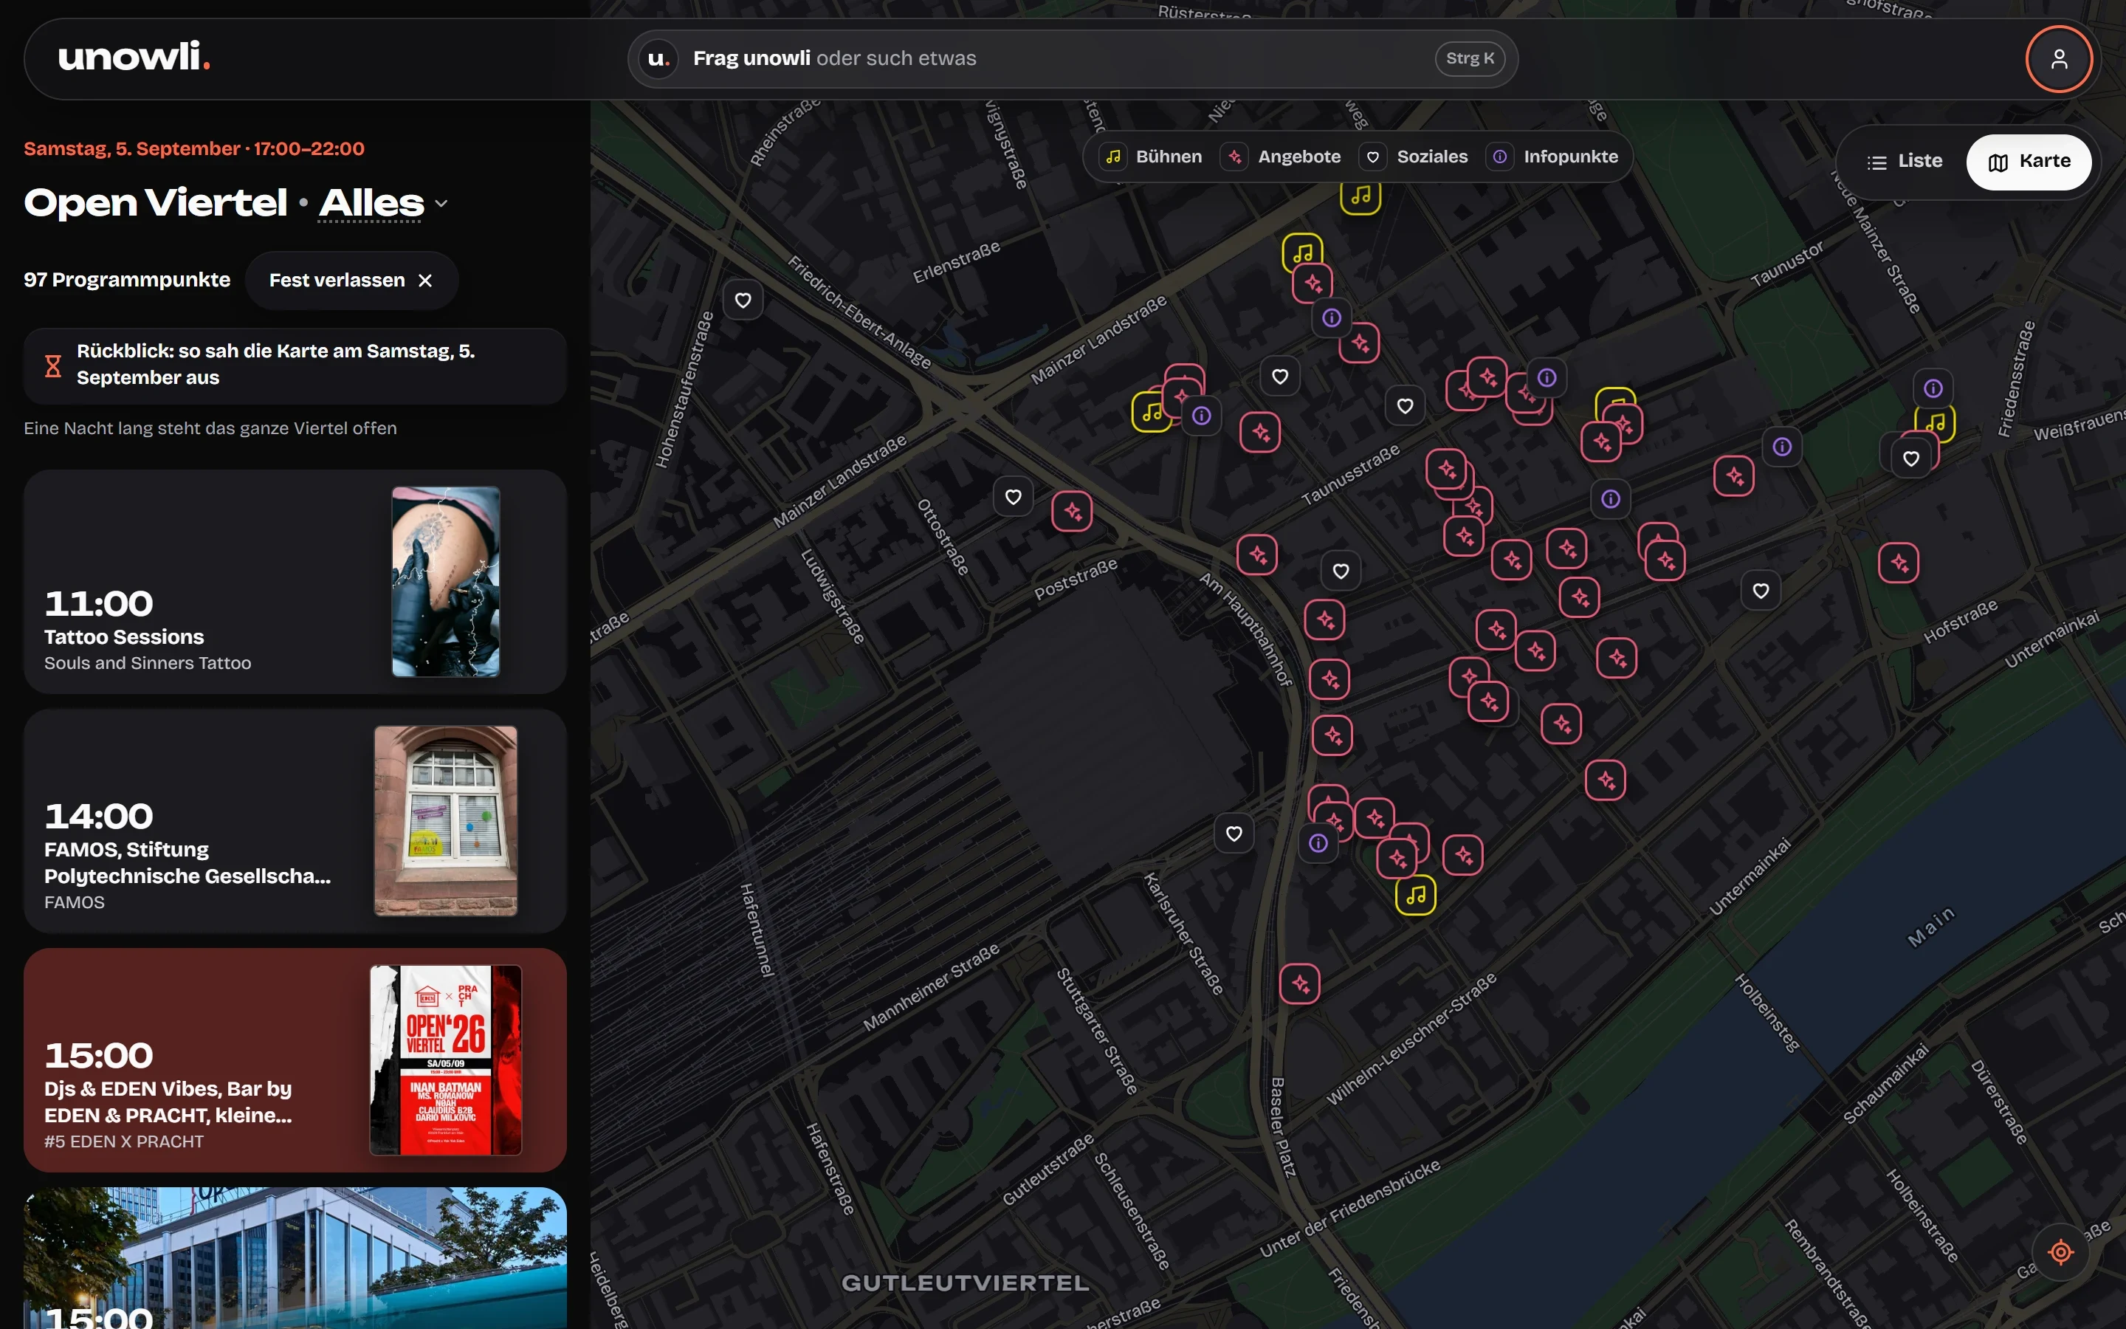Open the FAMOS window photo thumbnail
This screenshot has height=1329, width=2126.
tap(445, 821)
